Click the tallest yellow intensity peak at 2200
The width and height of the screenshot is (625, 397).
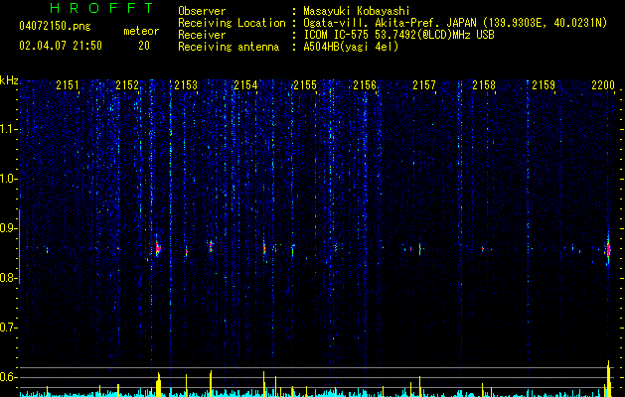pyautogui.click(x=609, y=379)
